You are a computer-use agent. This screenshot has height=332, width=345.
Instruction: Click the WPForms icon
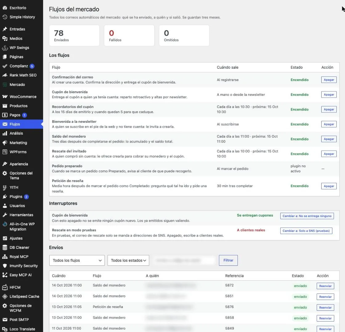coord(5,152)
